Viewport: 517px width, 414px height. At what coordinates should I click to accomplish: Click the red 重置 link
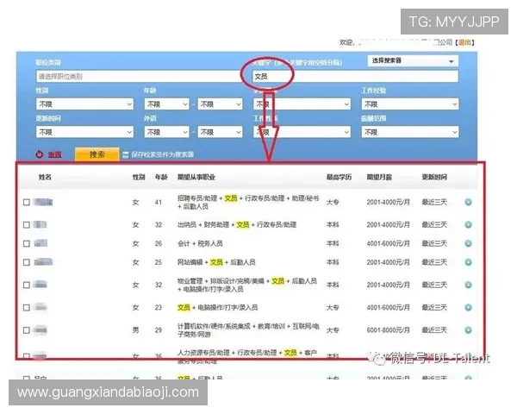pos(55,154)
